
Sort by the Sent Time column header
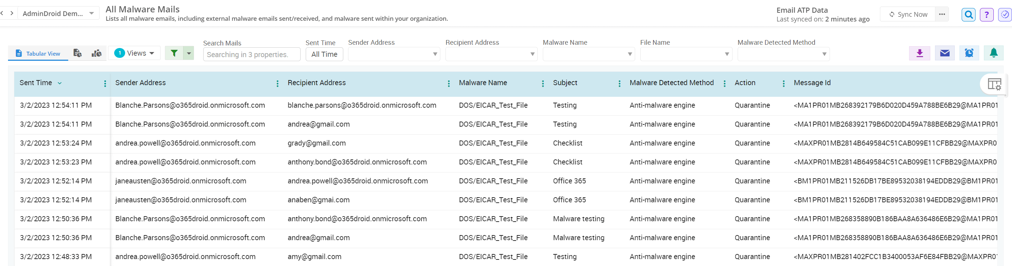pos(36,83)
